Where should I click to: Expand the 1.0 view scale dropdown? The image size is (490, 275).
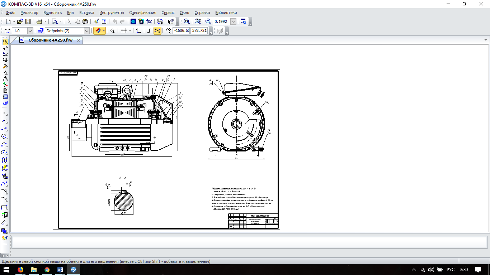point(30,31)
